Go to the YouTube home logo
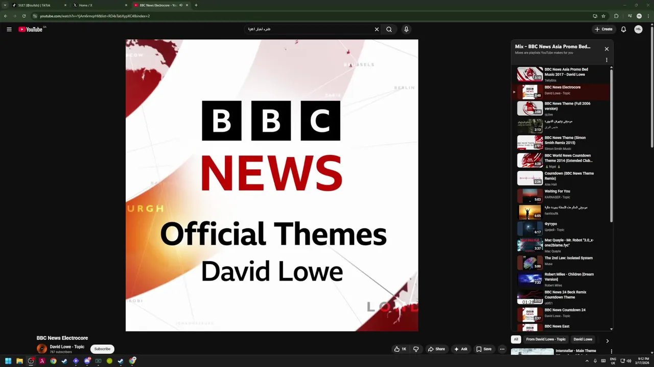 31,30
